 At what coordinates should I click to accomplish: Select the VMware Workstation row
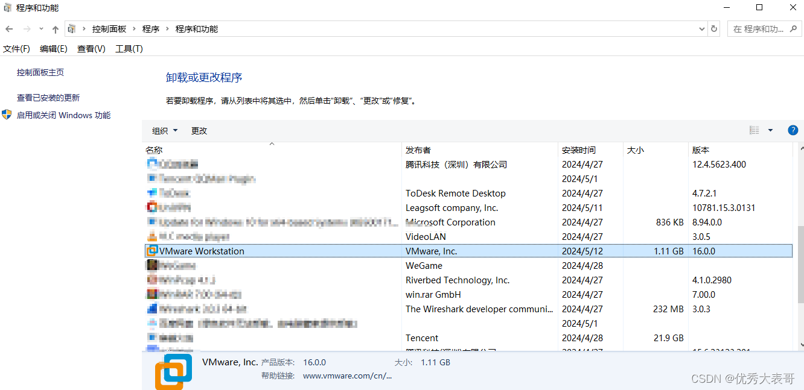pyautogui.click(x=468, y=251)
